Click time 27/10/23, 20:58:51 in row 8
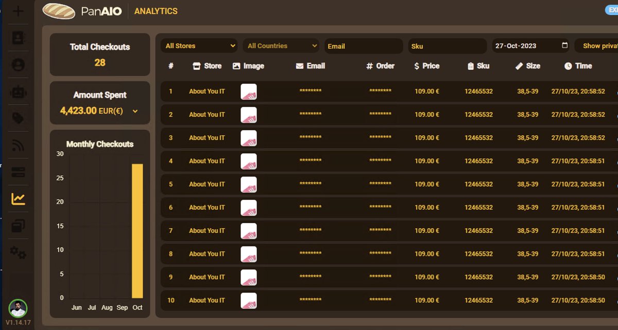 [578, 254]
